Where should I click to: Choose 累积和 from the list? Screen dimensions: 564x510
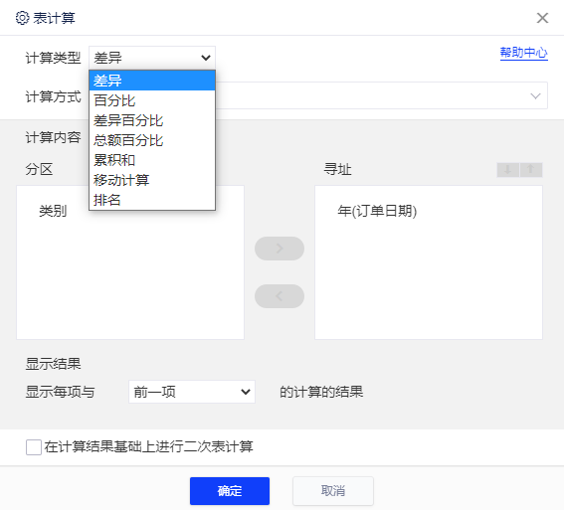coord(152,160)
